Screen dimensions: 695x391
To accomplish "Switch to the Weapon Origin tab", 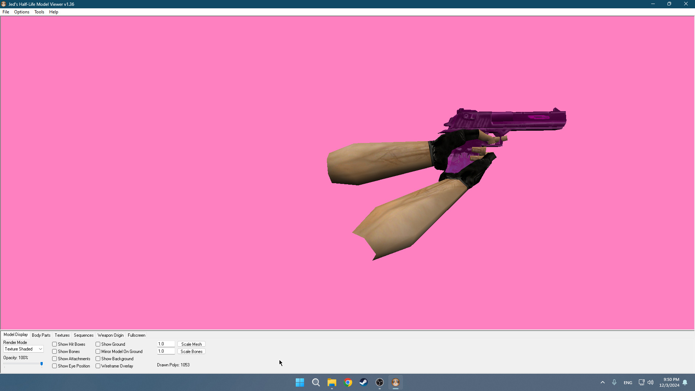I will pyautogui.click(x=110, y=335).
